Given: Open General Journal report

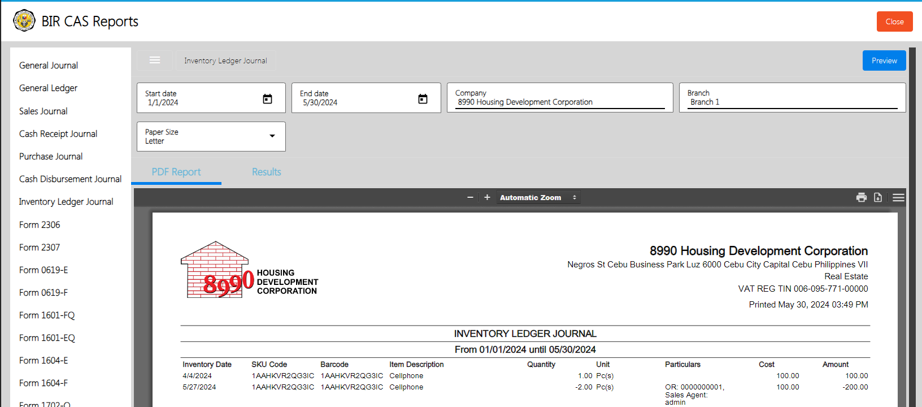Looking at the screenshot, I should 49,66.
